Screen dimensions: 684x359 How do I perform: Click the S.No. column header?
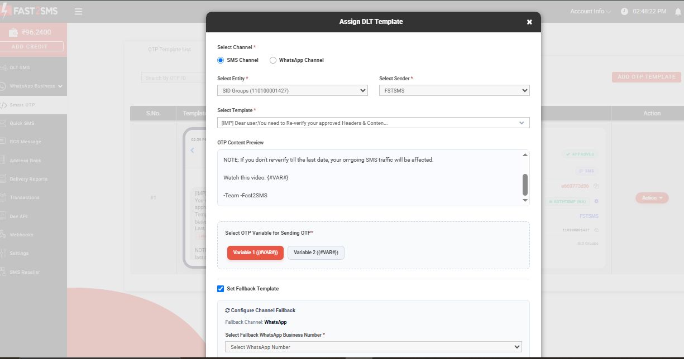tap(153, 113)
